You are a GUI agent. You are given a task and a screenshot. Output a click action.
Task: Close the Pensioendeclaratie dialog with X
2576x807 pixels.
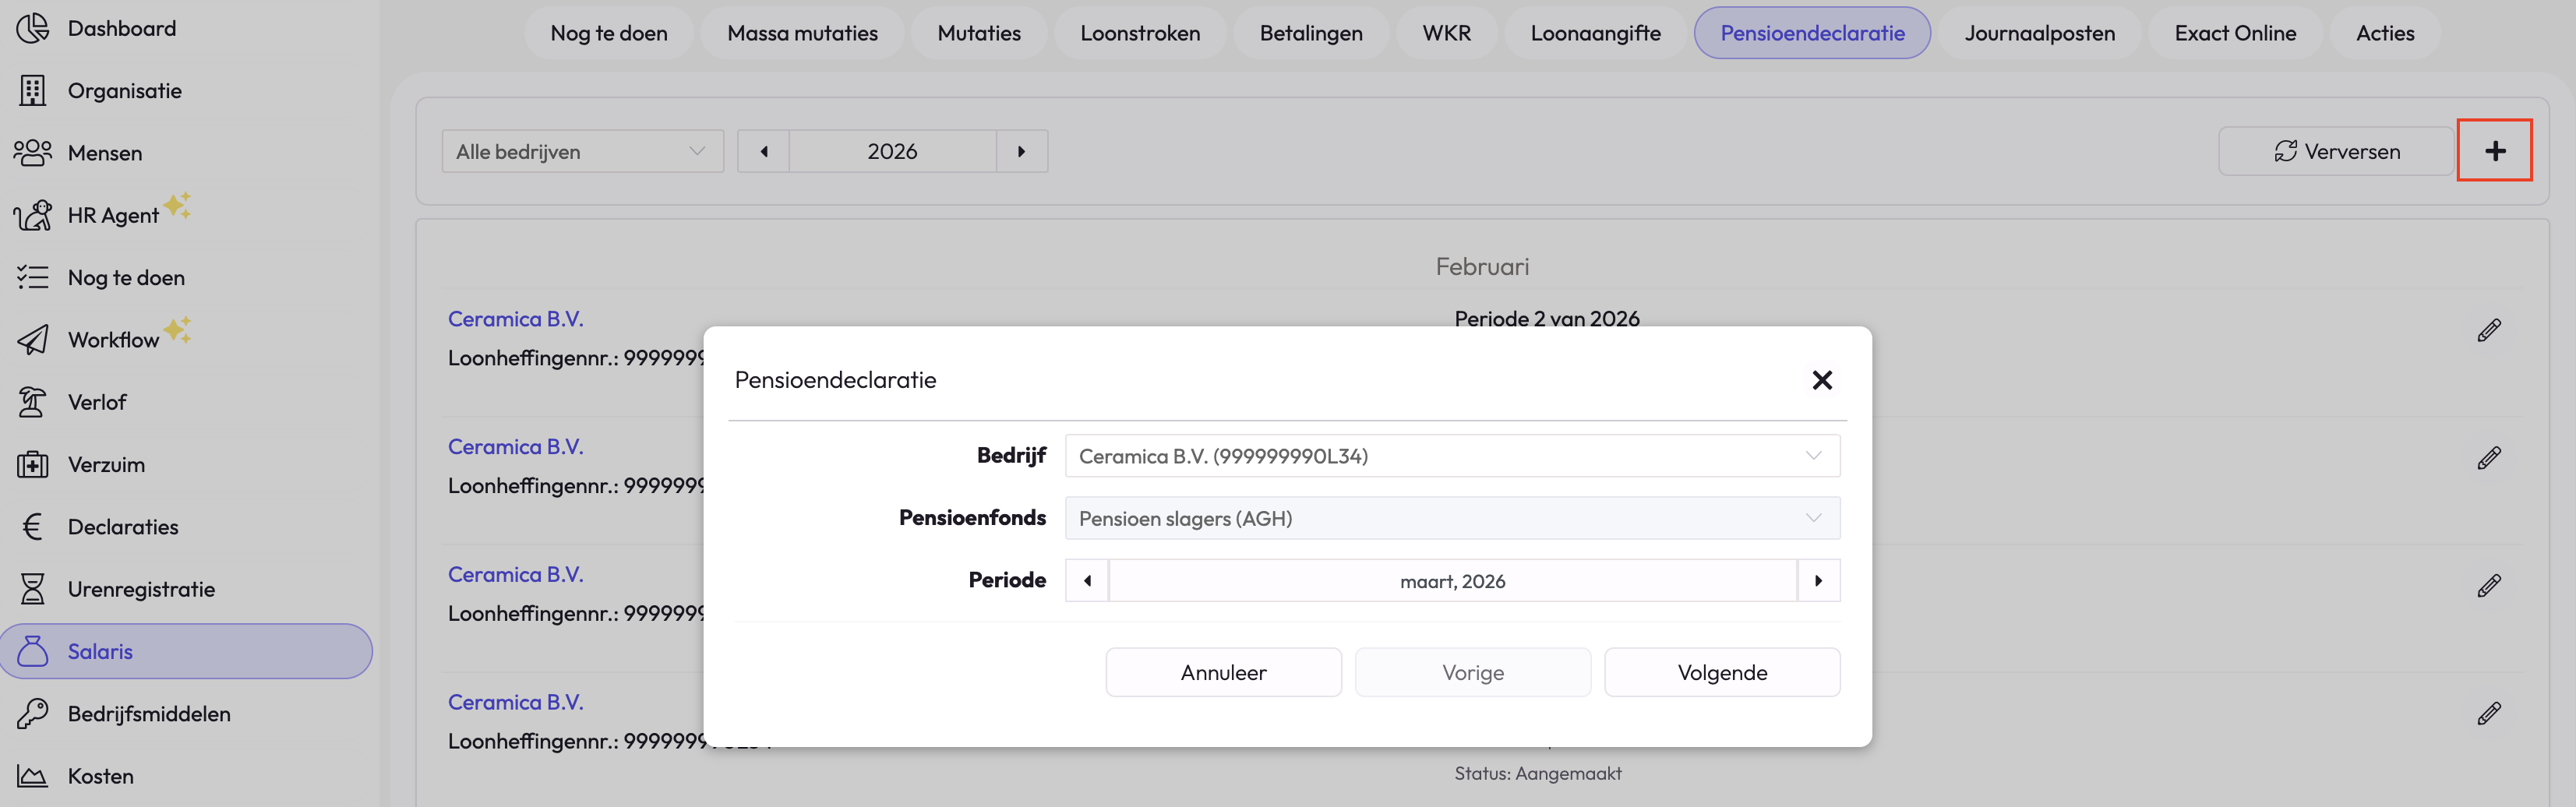click(x=1821, y=380)
